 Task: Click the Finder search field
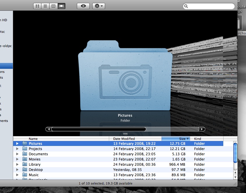pos(209,6)
